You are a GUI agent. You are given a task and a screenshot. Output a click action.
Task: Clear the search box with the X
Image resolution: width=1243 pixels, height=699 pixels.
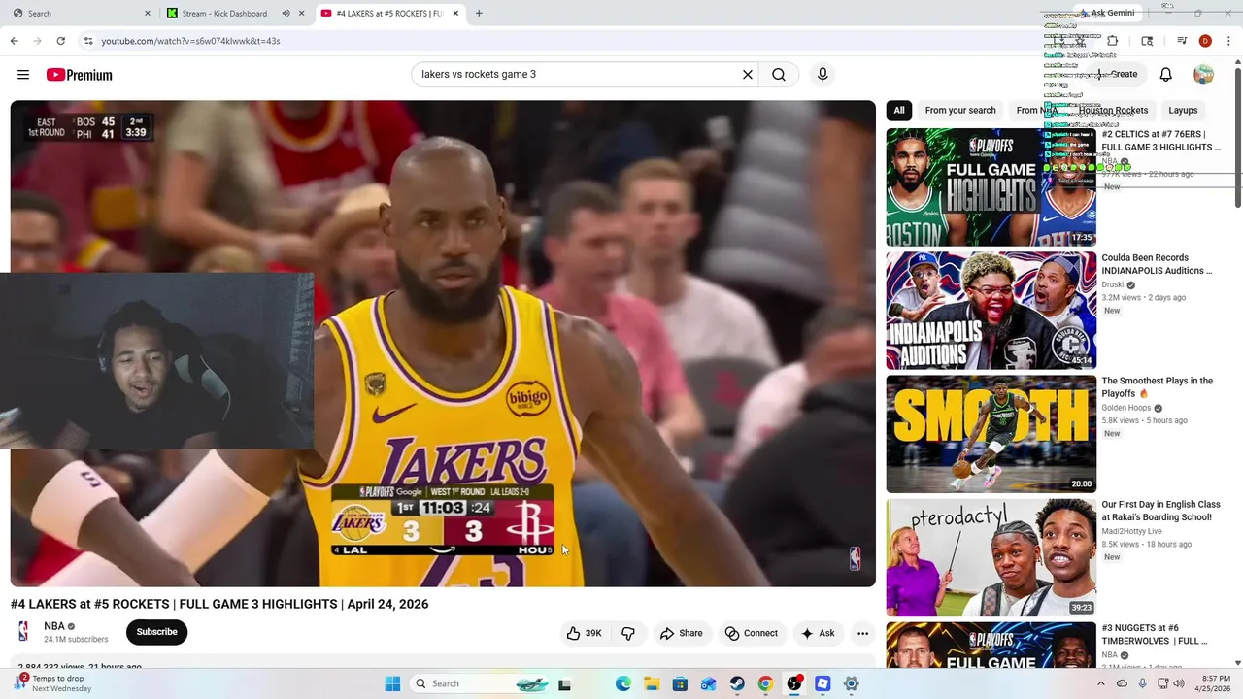coord(748,75)
